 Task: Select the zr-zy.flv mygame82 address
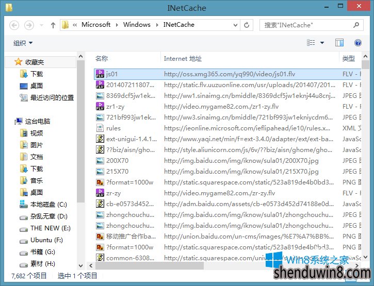219,193
